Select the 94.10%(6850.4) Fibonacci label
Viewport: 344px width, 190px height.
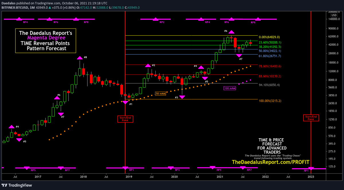coord(269,85)
